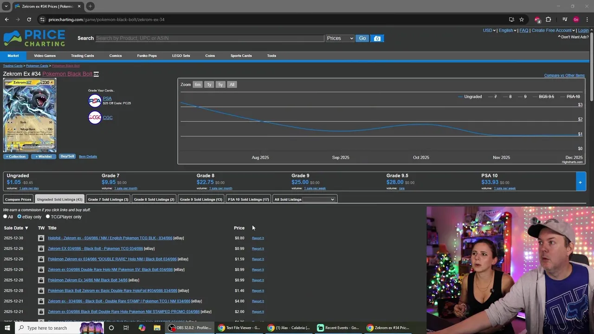Select the All listings radio button
The width and height of the screenshot is (594, 334).
(5, 217)
